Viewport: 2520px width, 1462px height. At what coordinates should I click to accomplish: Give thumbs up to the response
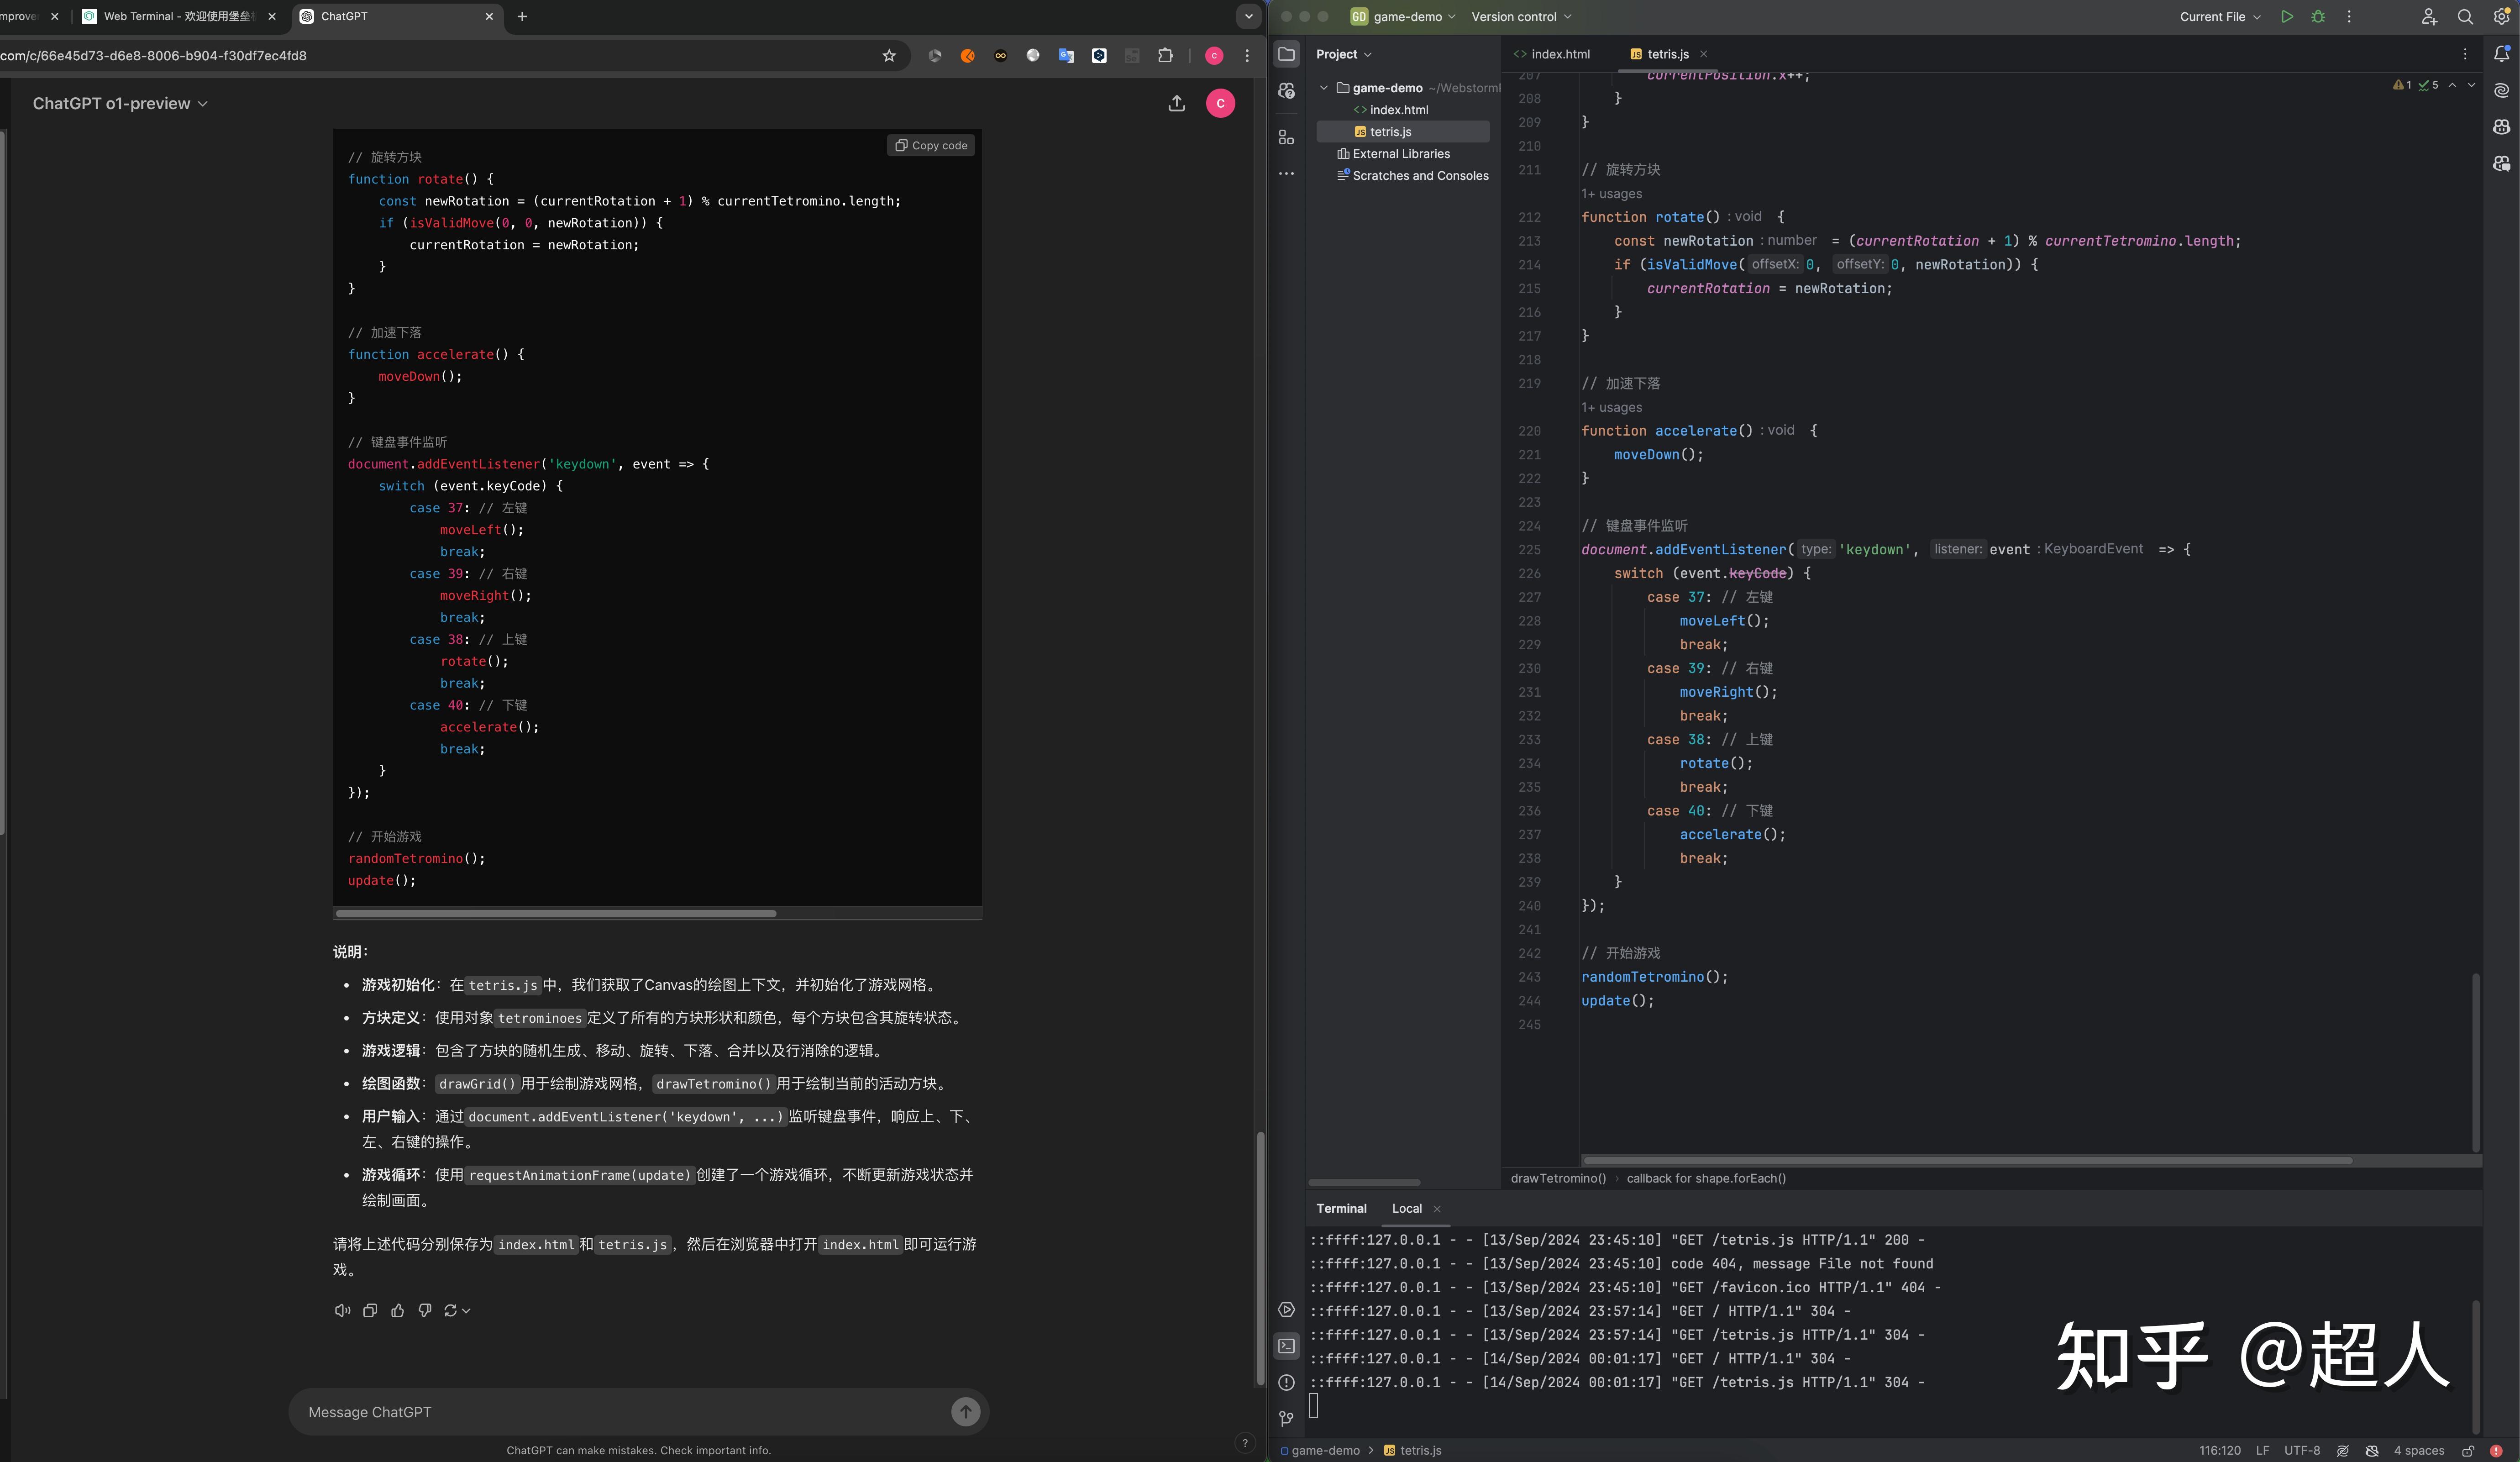(397, 1310)
